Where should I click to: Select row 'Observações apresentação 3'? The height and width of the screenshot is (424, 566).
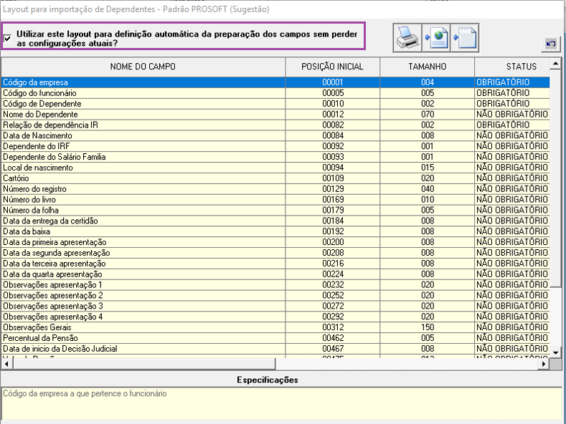point(275,306)
